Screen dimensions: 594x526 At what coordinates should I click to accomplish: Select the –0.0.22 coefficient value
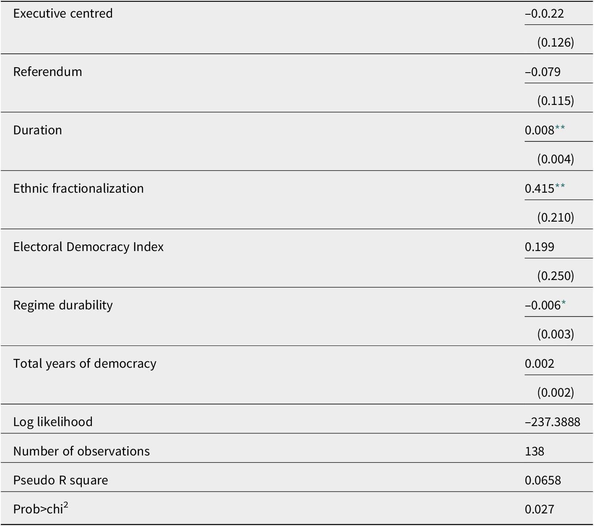[544, 13]
